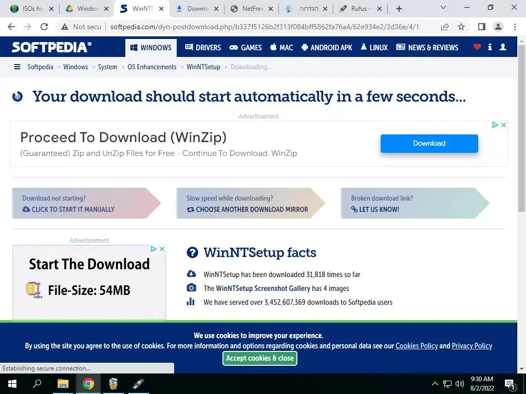Click Start The Download ad headline
526x394 pixels.
[89, 264]
